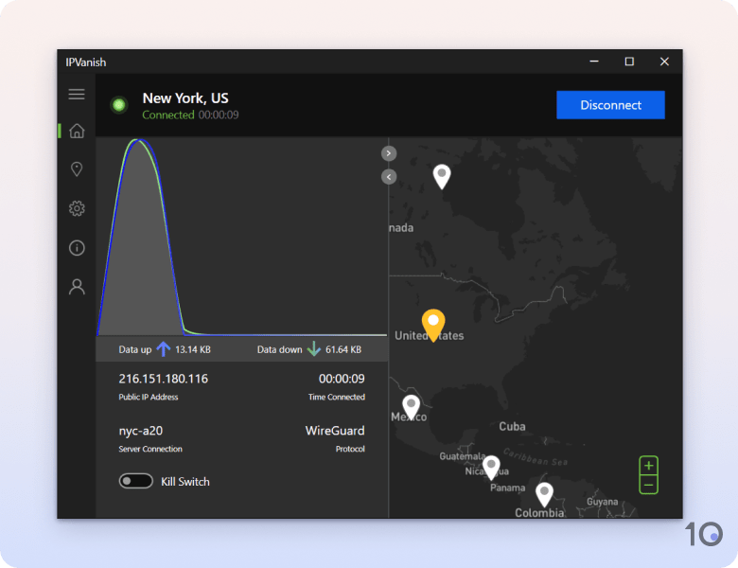Viewport: 738px width, 568px height.
Task: Select the yellow United States map pin
Action: [433, 325]
